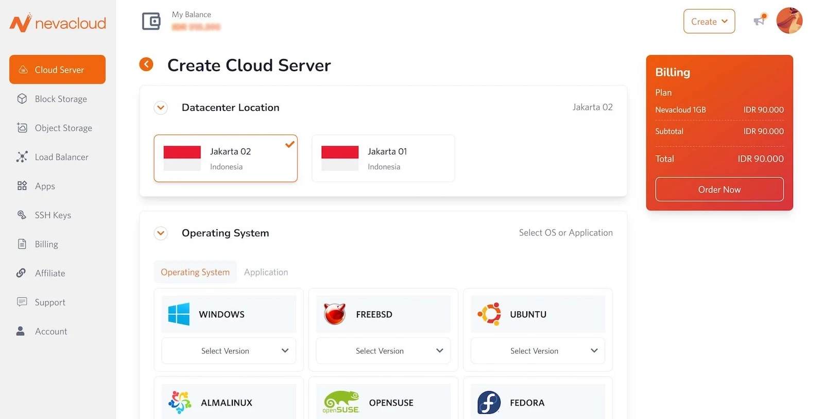Click the Jakarta 02 selected checkmark
Image resolution: width=824 pixels, height=419 pixels.
coord(290,144)
